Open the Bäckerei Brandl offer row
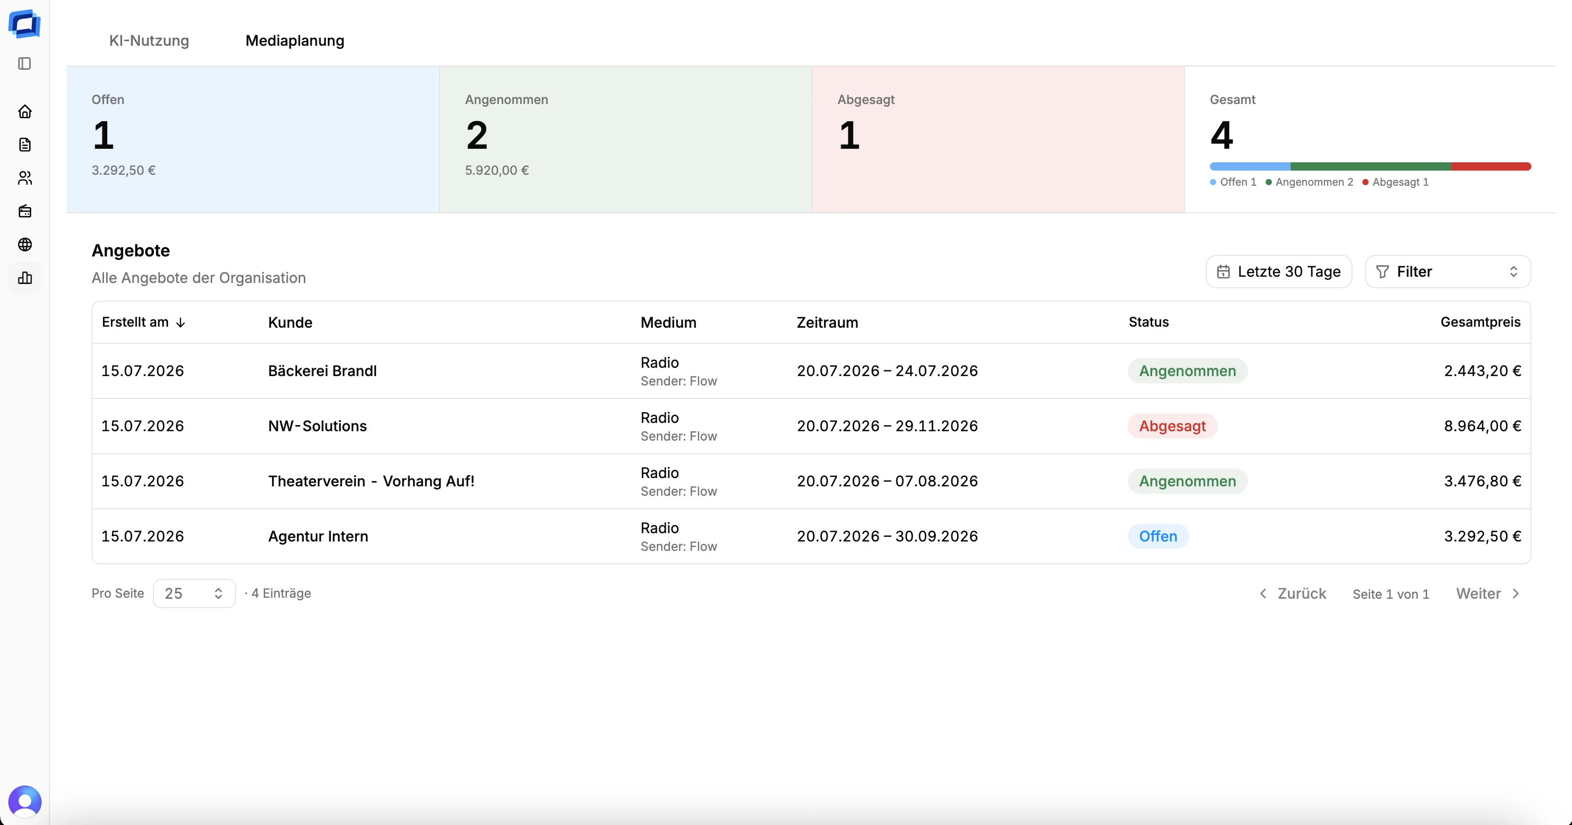Viewport: 1572px width, 825px height. [x=811, y=371]
